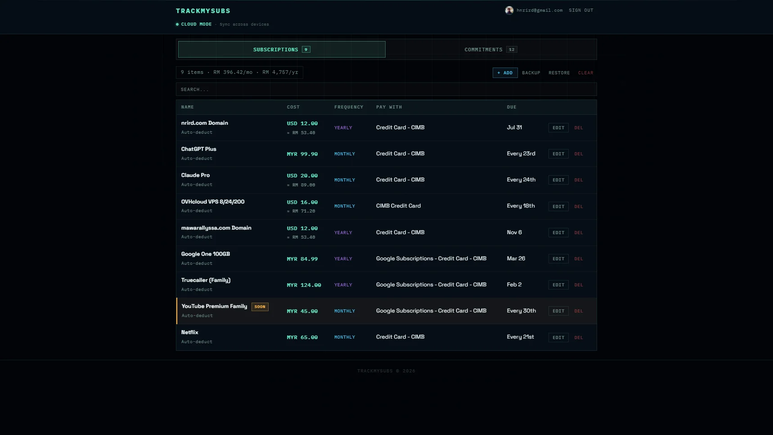
Task: Delete the ChatGPT Plus subscription
Action: tap(579, 154)
